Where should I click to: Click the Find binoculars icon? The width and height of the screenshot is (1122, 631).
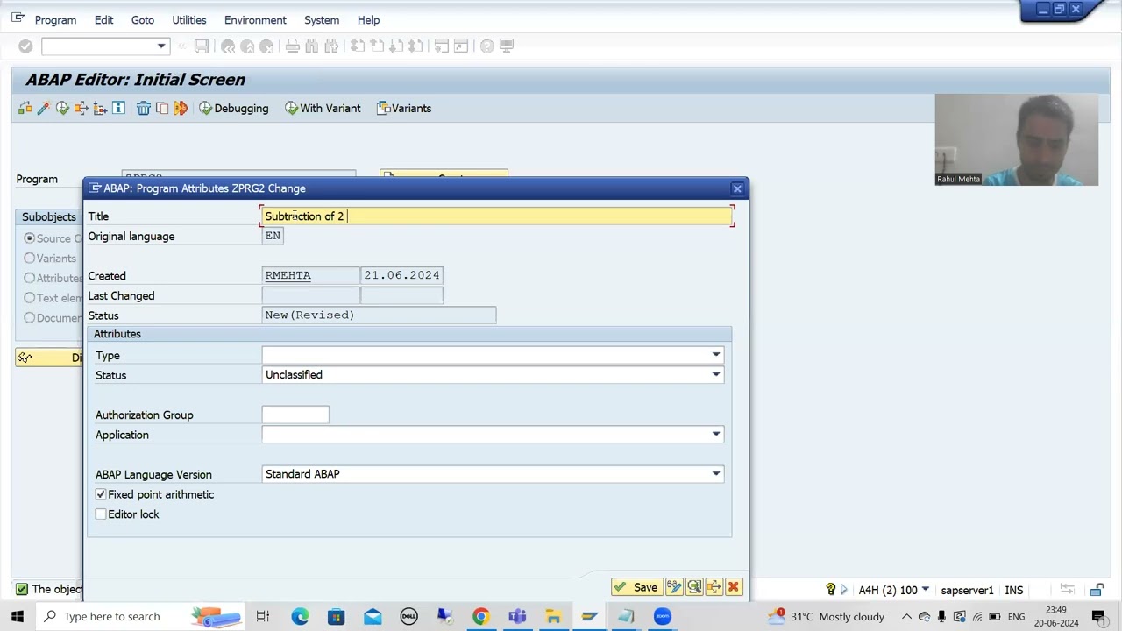point(311,46)
